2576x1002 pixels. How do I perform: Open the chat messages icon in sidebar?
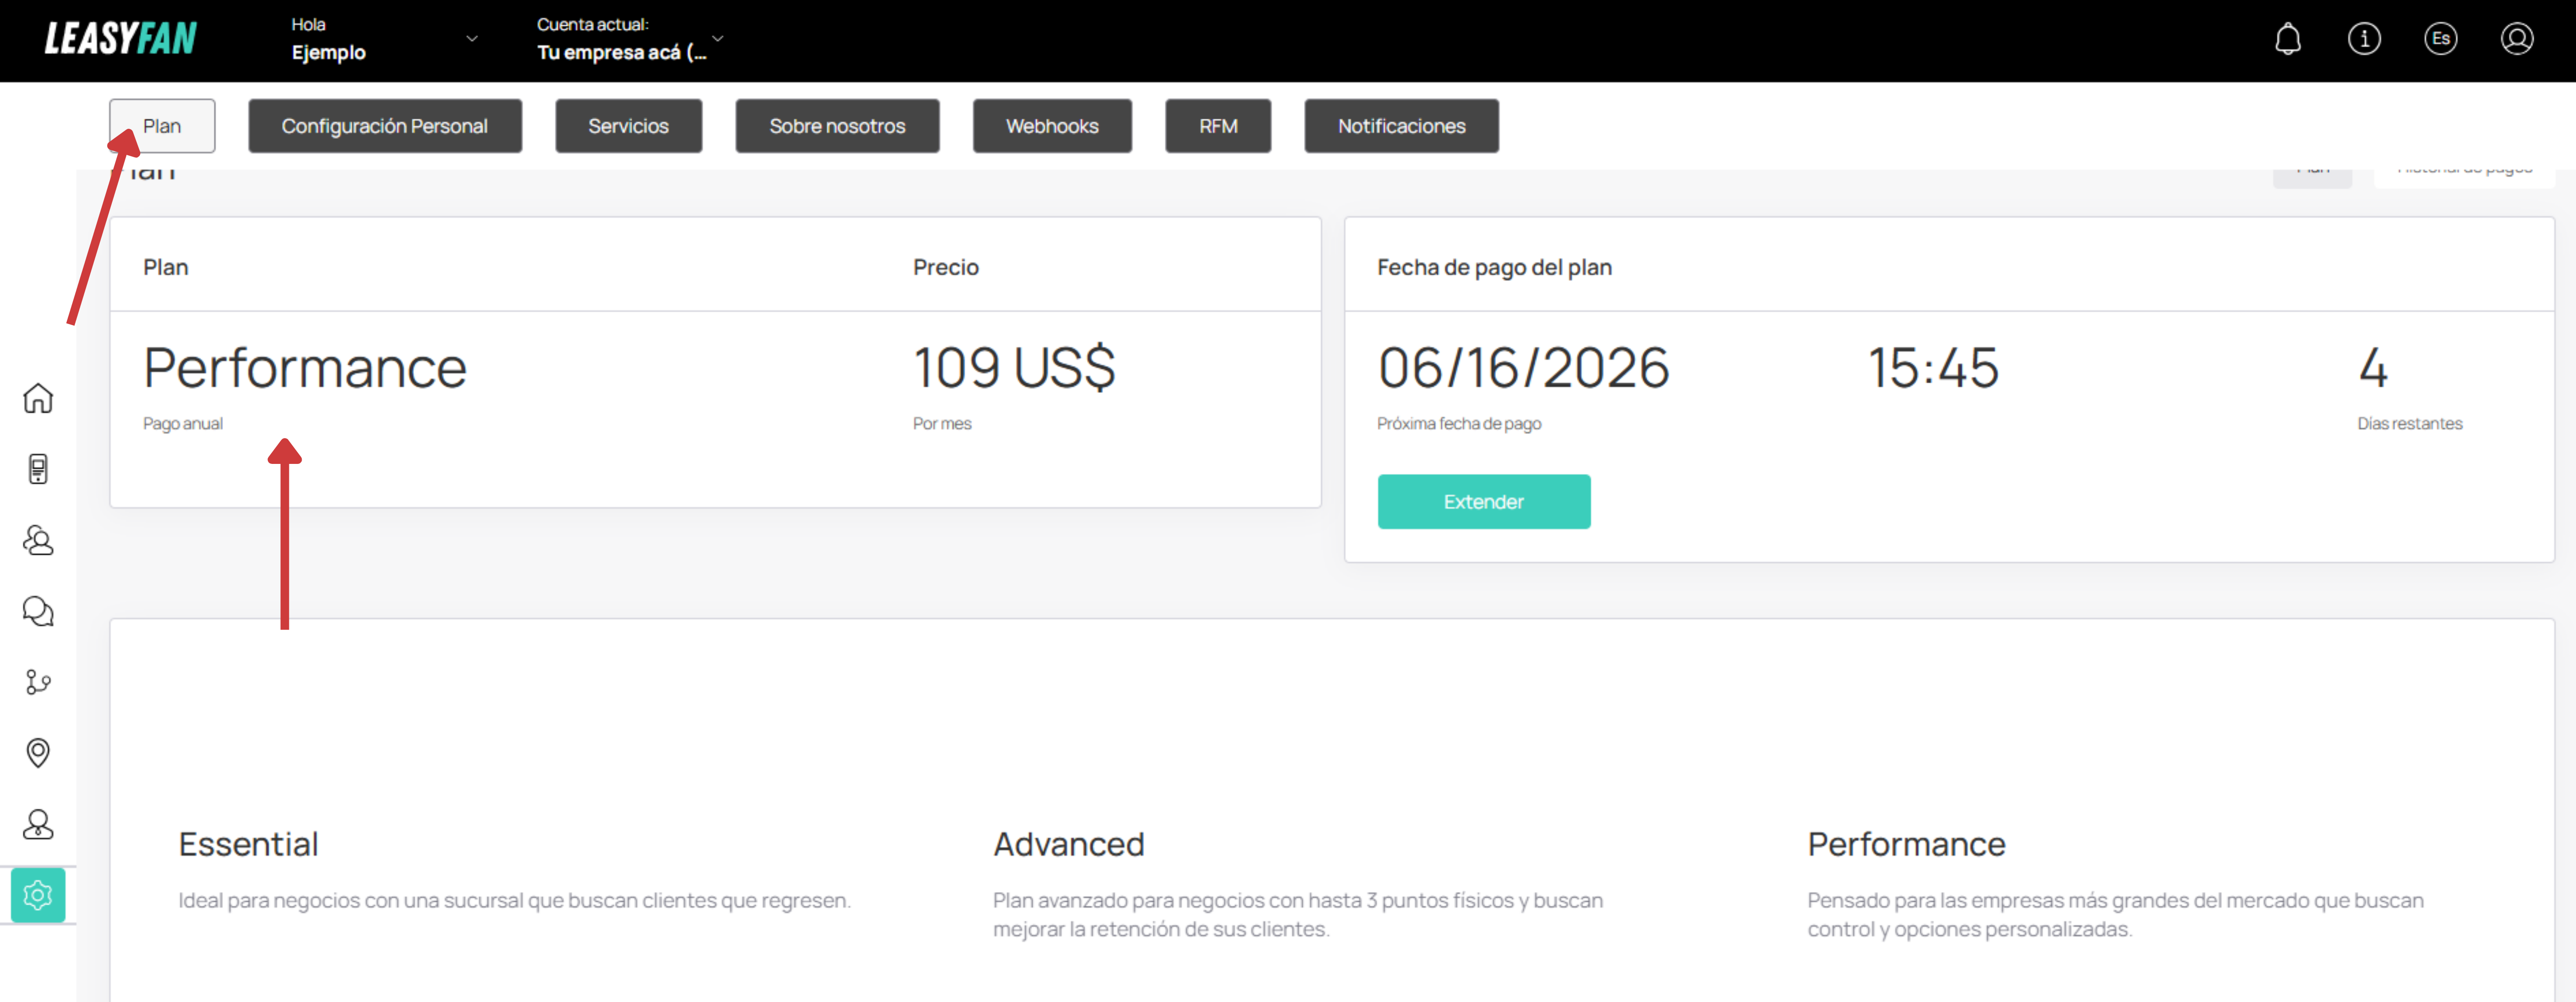point(38,611)
